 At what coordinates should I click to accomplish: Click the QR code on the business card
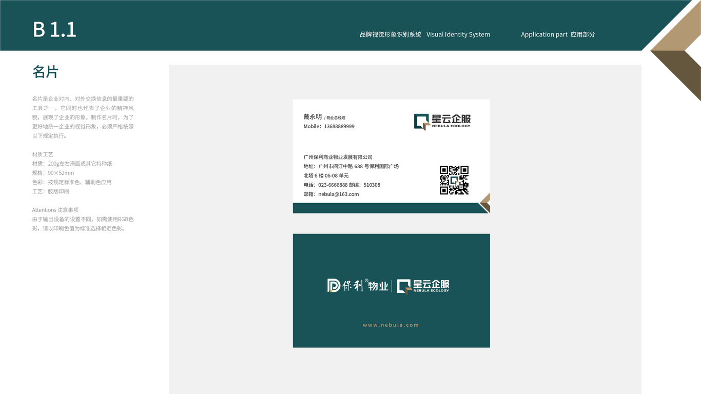click(454, 180)
